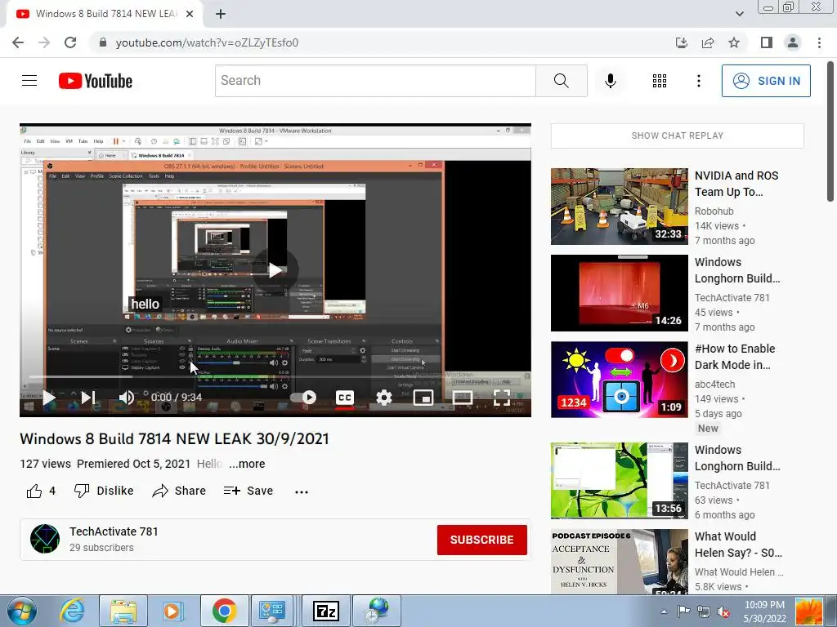Open the NVIDIA and ROS video thumbnail
This screenshot has width=837, height=627.
pyautogui.click(x=620, y=207)
